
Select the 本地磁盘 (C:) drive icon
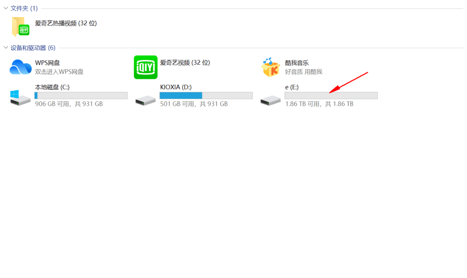(20, 98)
